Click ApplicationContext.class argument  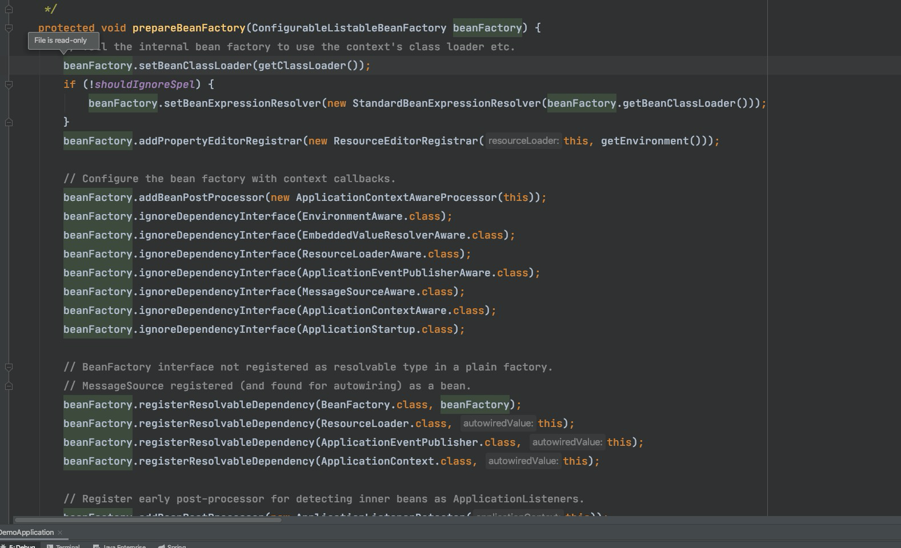[x=397, y=461]
